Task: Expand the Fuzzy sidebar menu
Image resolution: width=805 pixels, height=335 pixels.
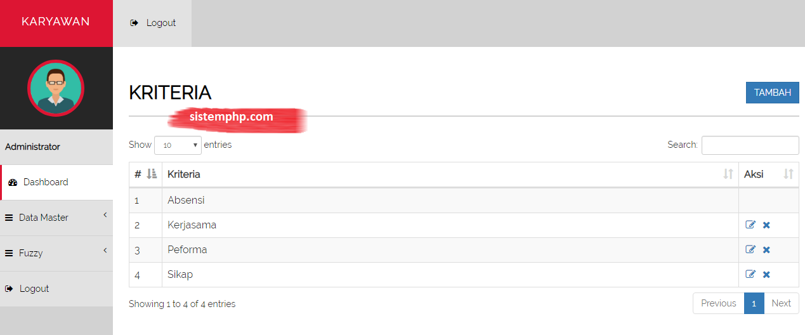Action: pos(56,253)
